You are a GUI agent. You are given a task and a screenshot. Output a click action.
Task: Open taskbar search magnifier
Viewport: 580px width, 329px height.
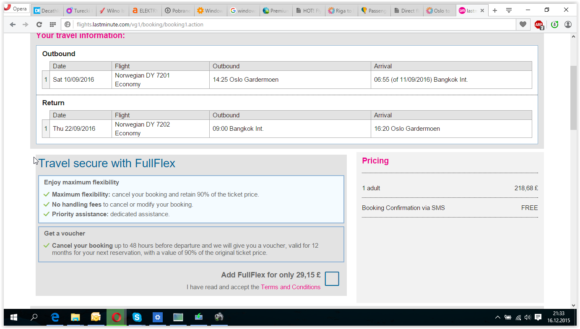pos(34,317)
